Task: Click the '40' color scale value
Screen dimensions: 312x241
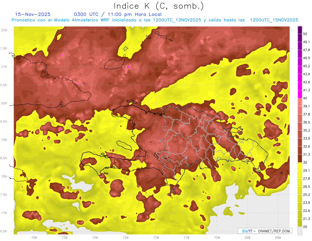Action: click(305, 98)
